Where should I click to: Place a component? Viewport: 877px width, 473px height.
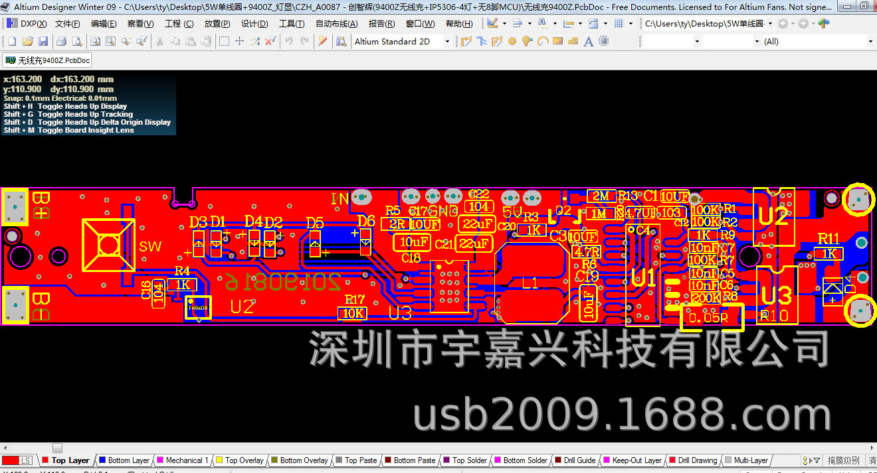(603, 41)
